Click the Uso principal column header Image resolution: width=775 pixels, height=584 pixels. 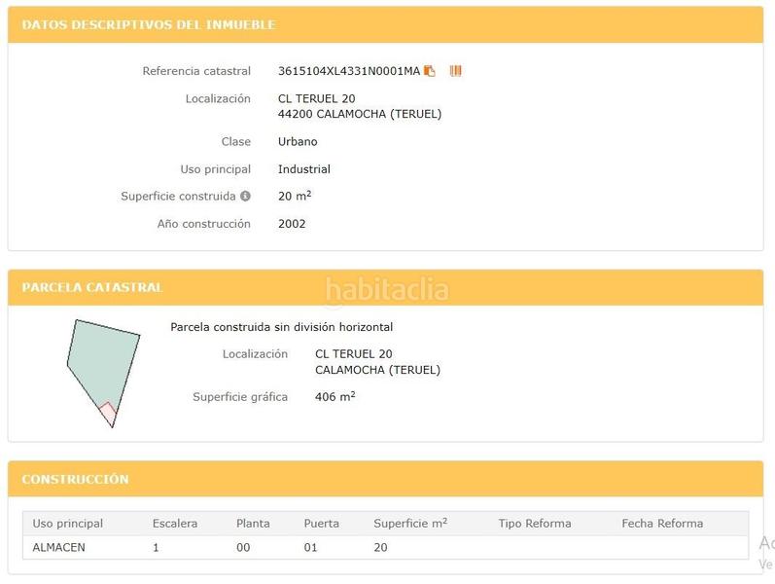coord(68,523)
